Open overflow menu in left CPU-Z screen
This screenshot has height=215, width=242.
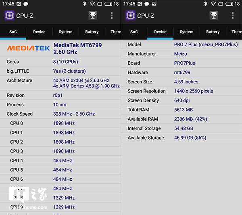point(112,16)
